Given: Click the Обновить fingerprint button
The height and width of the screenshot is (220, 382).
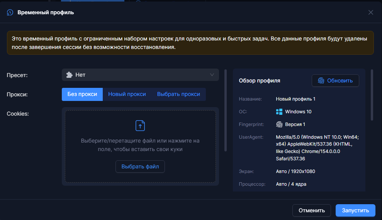Looking at the screenshot, I should (x=335, y=81).
